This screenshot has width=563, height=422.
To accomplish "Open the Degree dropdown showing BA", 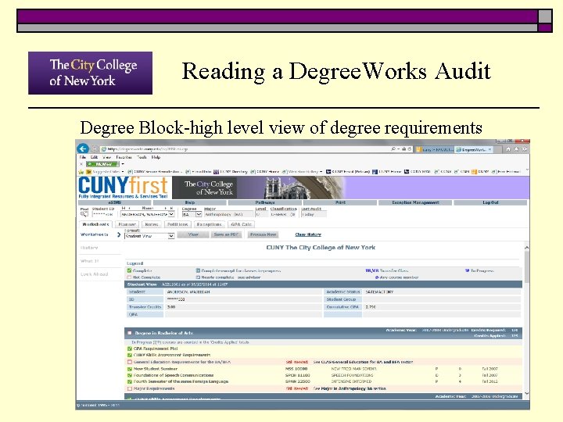I will point(192,214).
